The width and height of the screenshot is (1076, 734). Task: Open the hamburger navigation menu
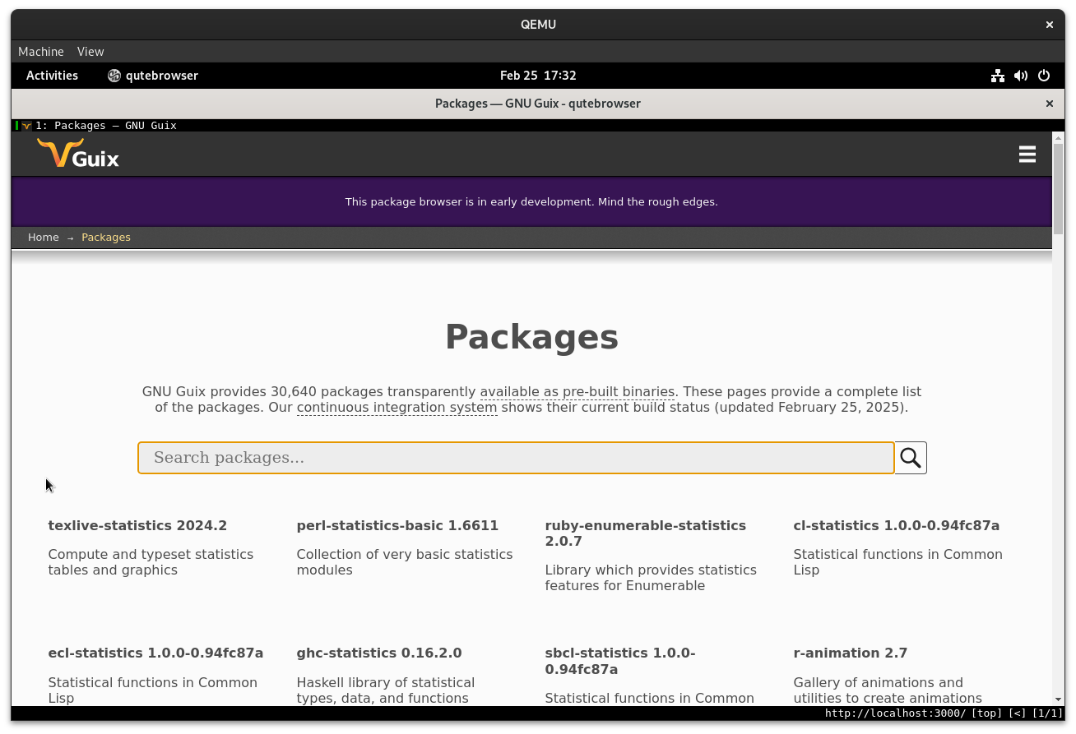(x=1027, y=155)
